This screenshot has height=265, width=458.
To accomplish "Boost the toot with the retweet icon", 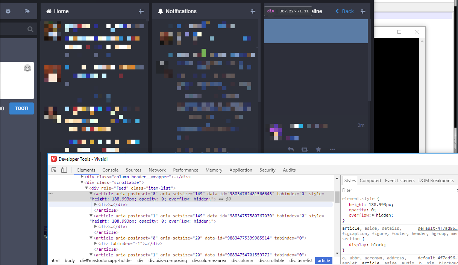I will [x=305, y=149].
